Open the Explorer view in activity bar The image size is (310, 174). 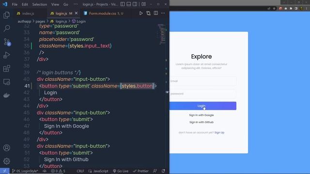click(x=6, y=15)
